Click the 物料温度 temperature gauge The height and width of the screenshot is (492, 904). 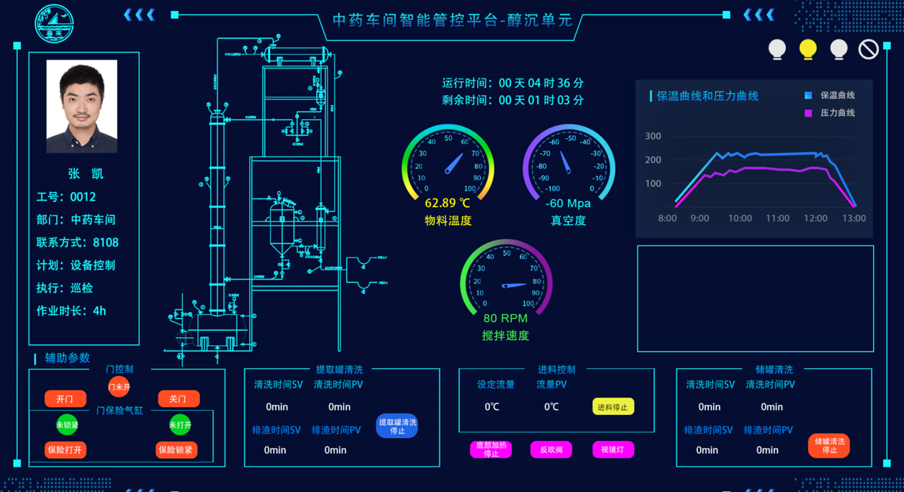(448, 164)
